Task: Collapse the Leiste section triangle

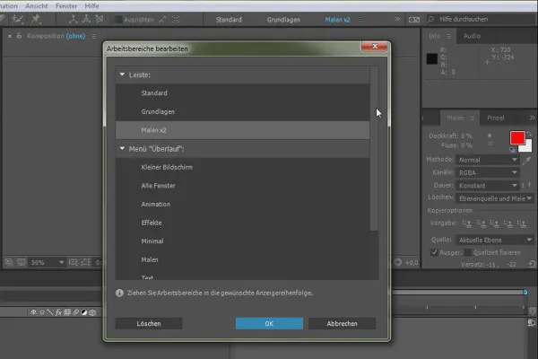Action: point(122,74)
